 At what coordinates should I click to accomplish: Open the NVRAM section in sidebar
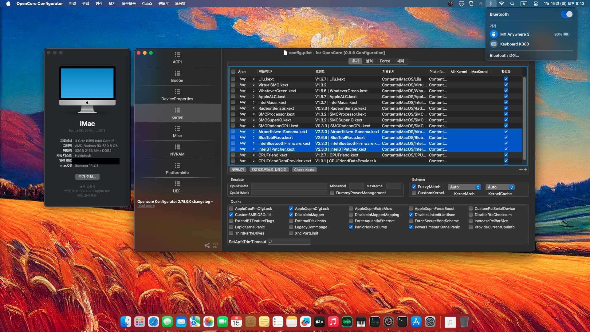(177, 150)
